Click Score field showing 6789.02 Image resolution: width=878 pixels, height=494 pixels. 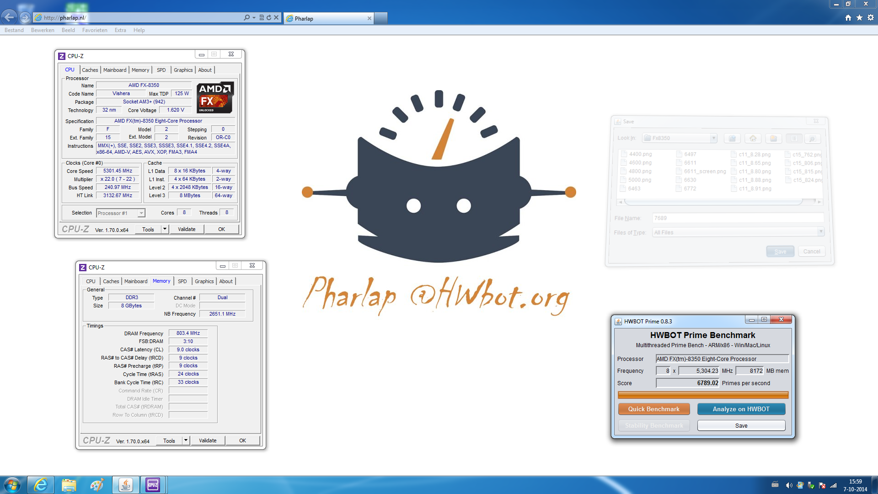pyautogui.click(x=688, y=383)
